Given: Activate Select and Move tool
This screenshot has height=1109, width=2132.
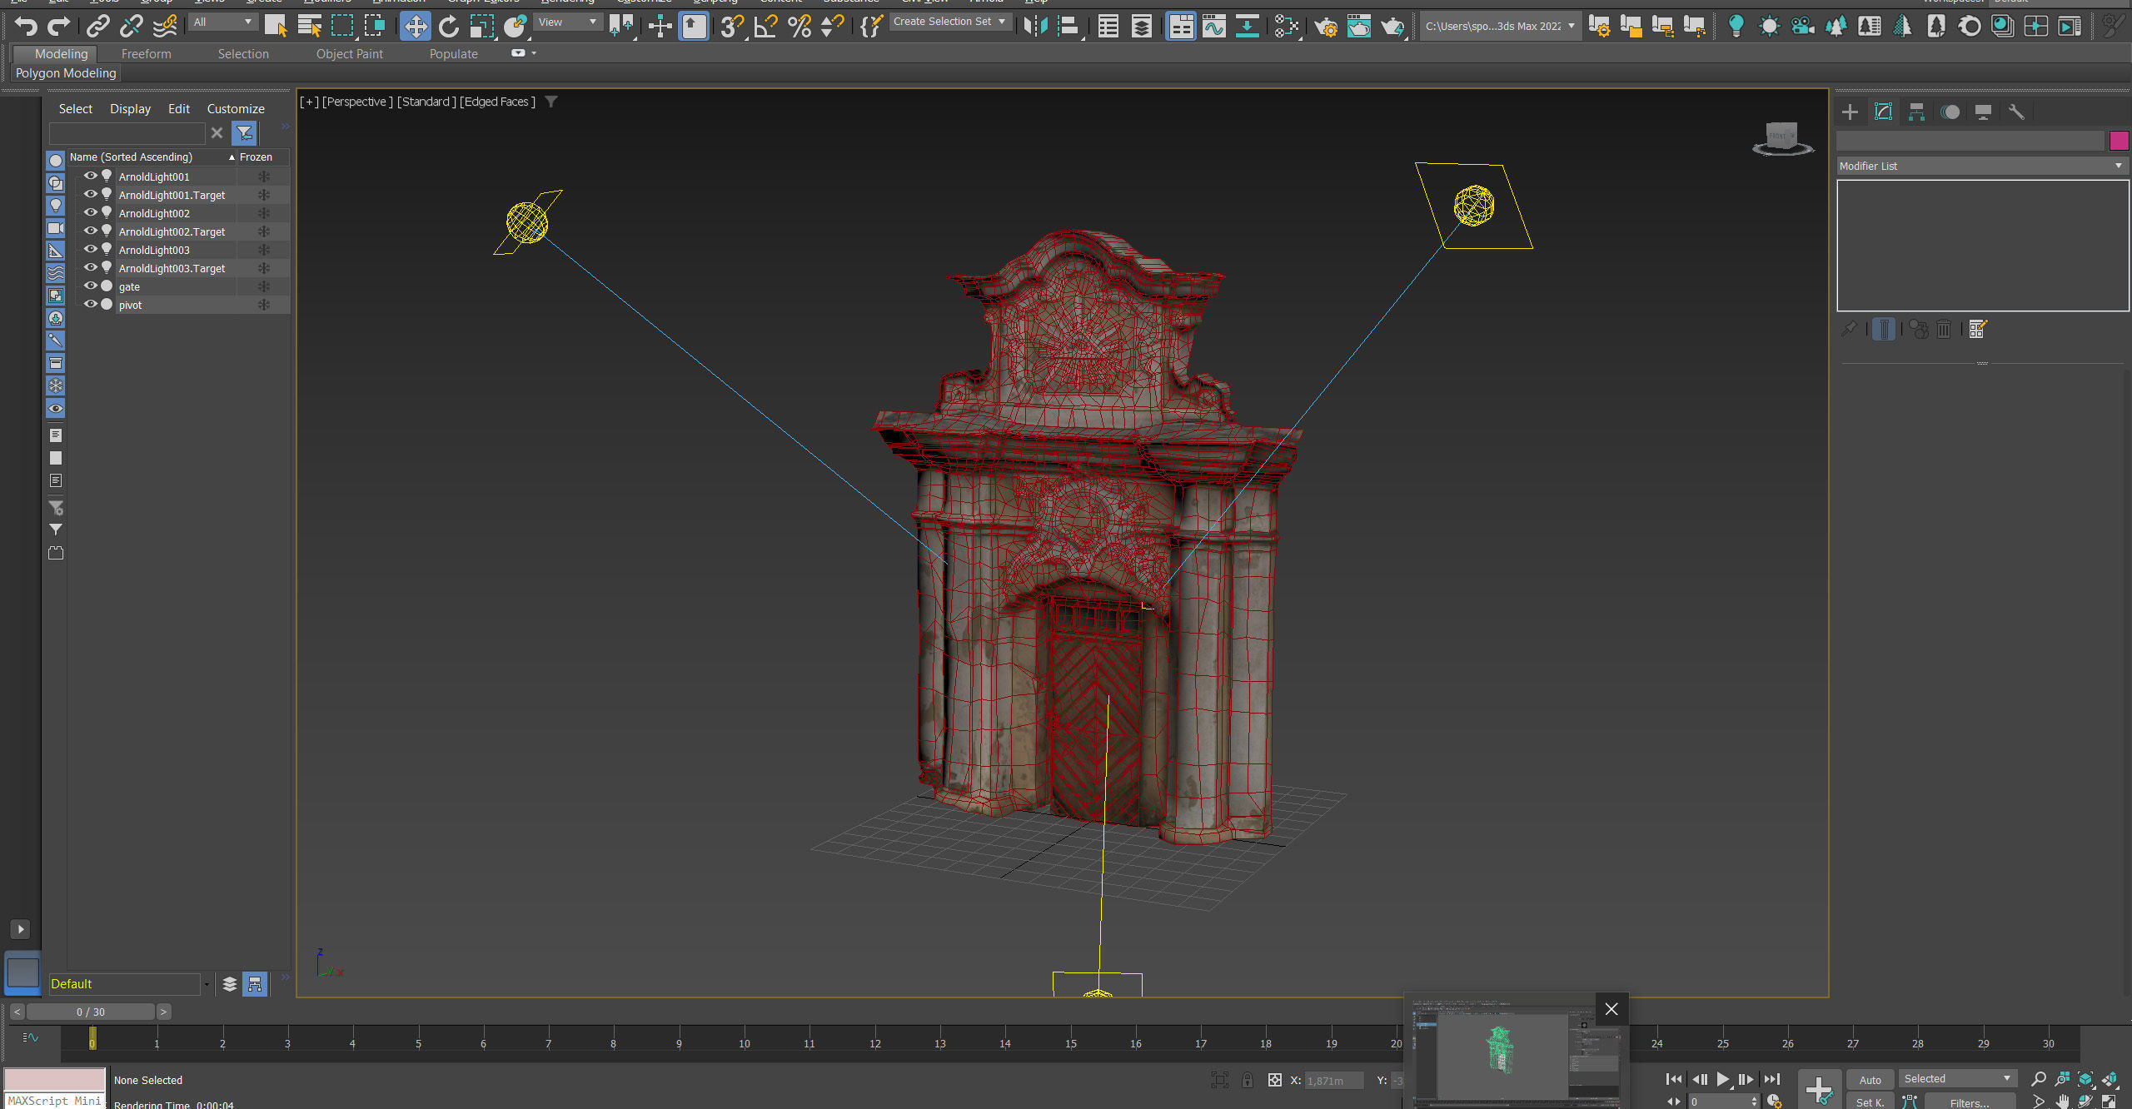Looking at the screenshot, I should [415, 27].
